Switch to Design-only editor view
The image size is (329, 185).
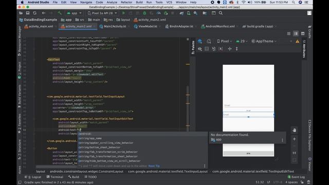click(x=303, y=33)
